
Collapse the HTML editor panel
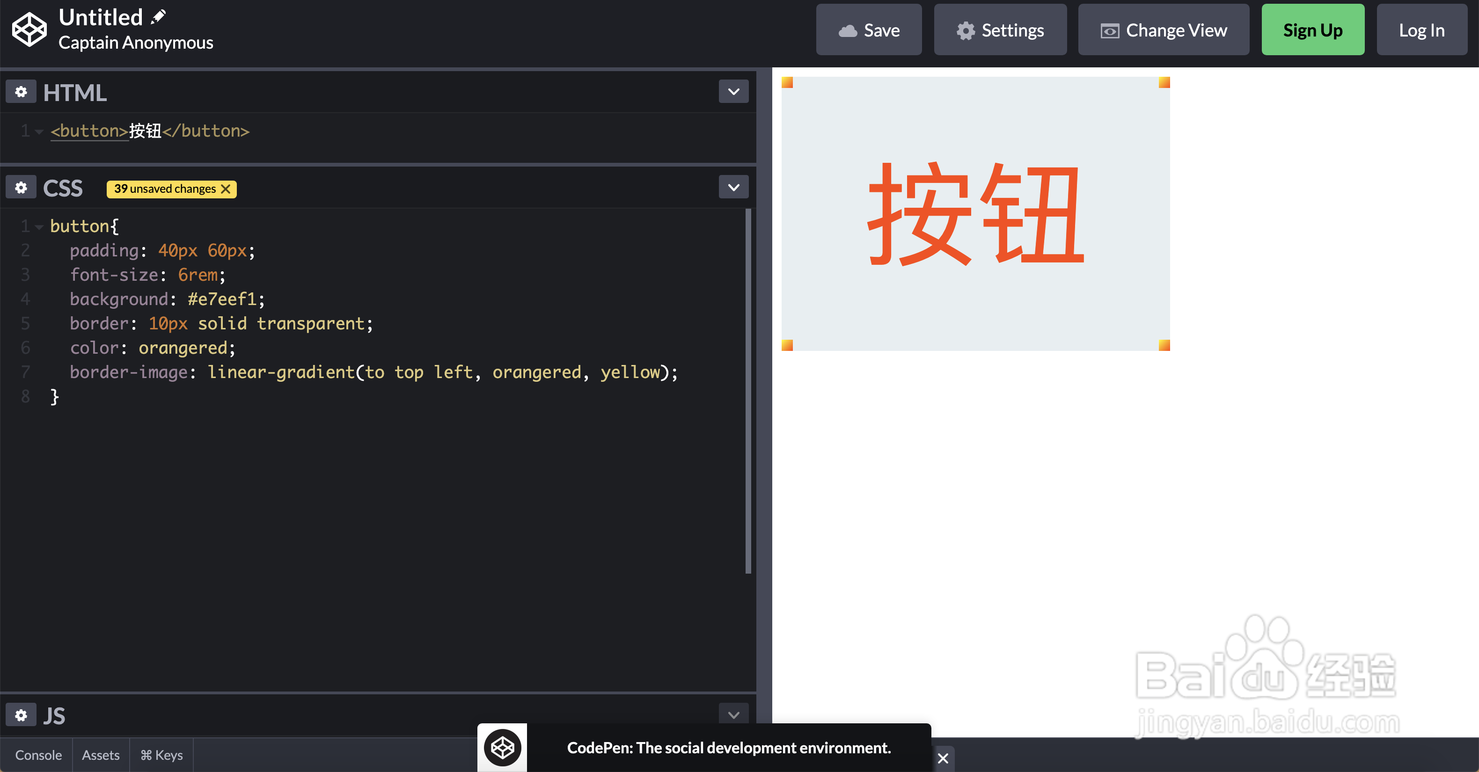click(733, 91)
